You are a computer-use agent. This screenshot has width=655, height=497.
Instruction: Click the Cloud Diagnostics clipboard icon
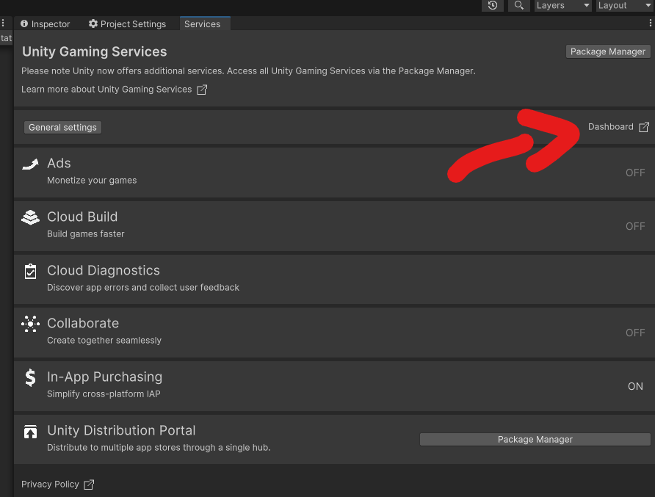point(31,272)
